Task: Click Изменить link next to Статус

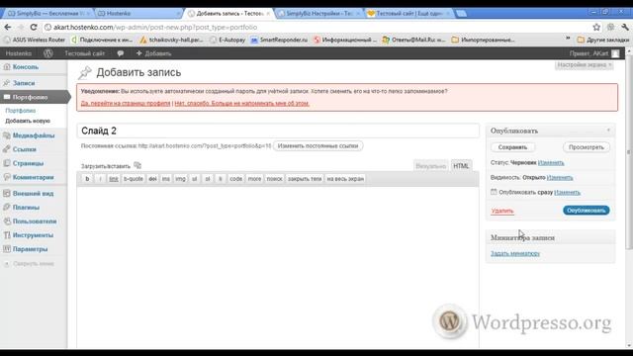Action: 551,162
